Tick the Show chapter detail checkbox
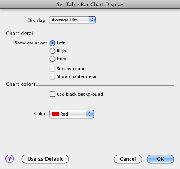This screenshot has width=180, height=169. pos(52,76)
